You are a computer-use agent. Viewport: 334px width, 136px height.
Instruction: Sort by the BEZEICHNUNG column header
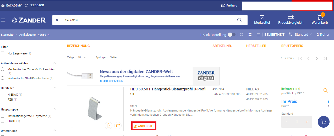click(x=78, y=46)
